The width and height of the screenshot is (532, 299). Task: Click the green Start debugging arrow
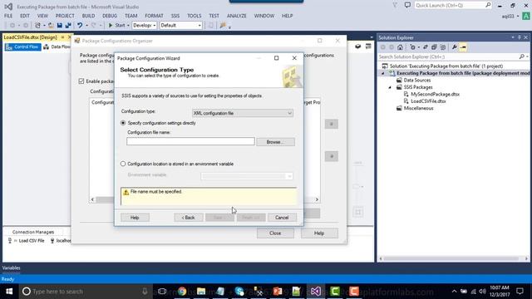click(x=111, y=26)
